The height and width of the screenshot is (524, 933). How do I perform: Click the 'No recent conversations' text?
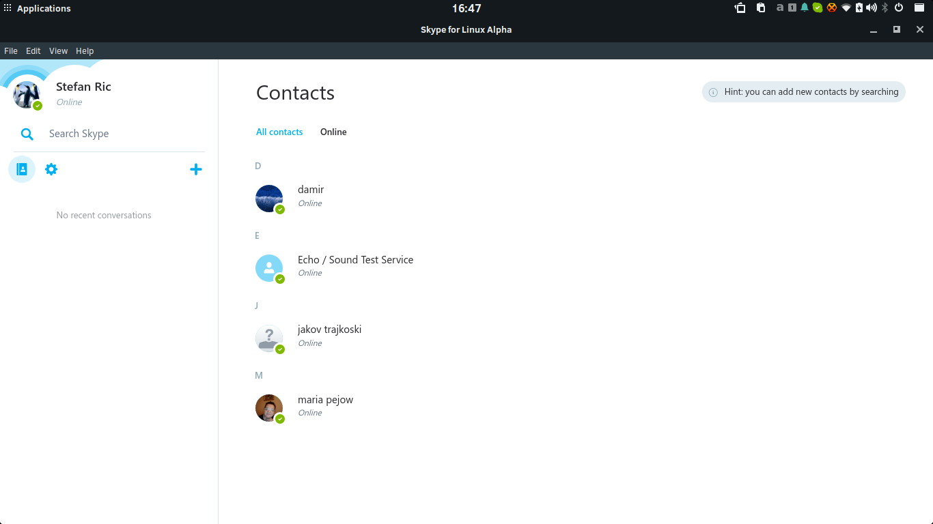click(104, 216)
